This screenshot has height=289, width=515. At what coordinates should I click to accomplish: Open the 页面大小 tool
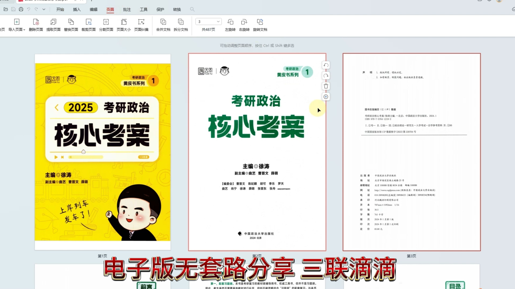coord(124,25)
